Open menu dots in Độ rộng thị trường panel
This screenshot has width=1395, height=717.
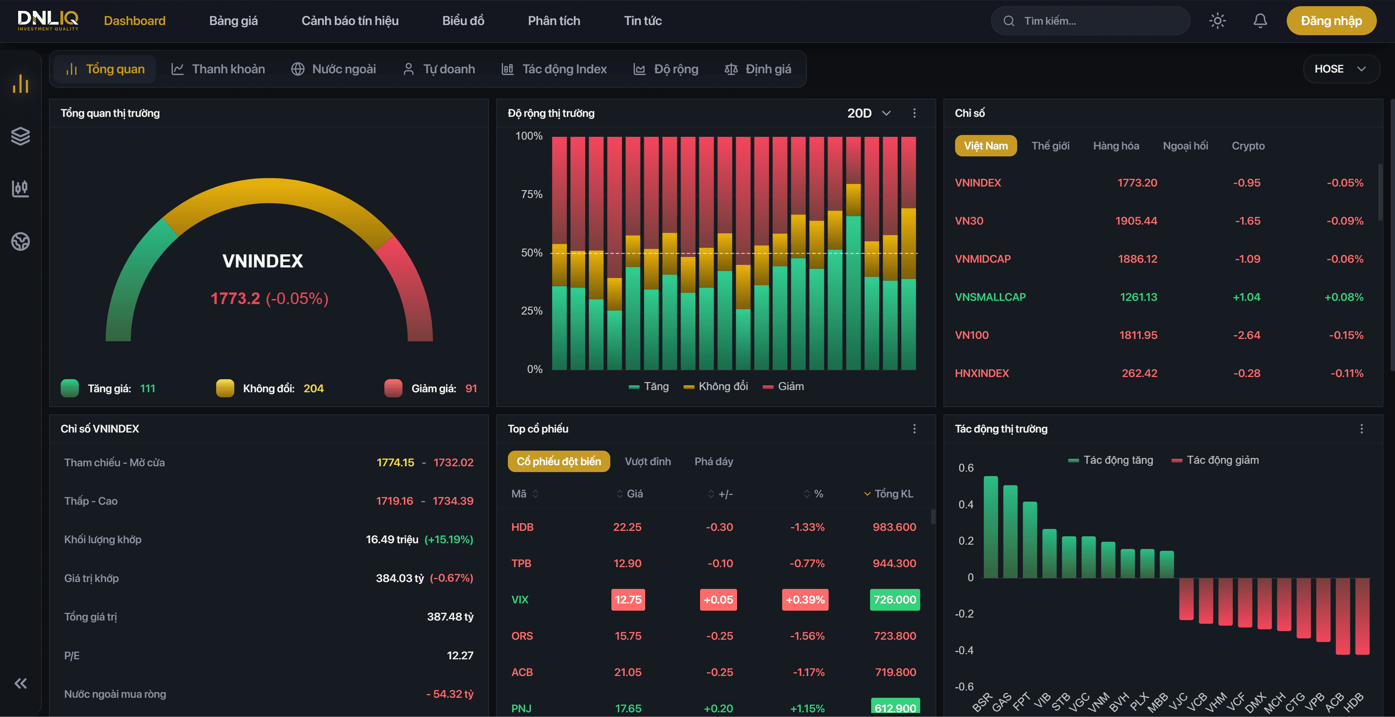tap(915, 113)
